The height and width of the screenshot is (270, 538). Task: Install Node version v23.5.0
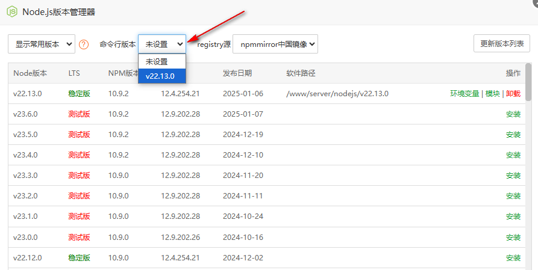(x=513, y=134)
